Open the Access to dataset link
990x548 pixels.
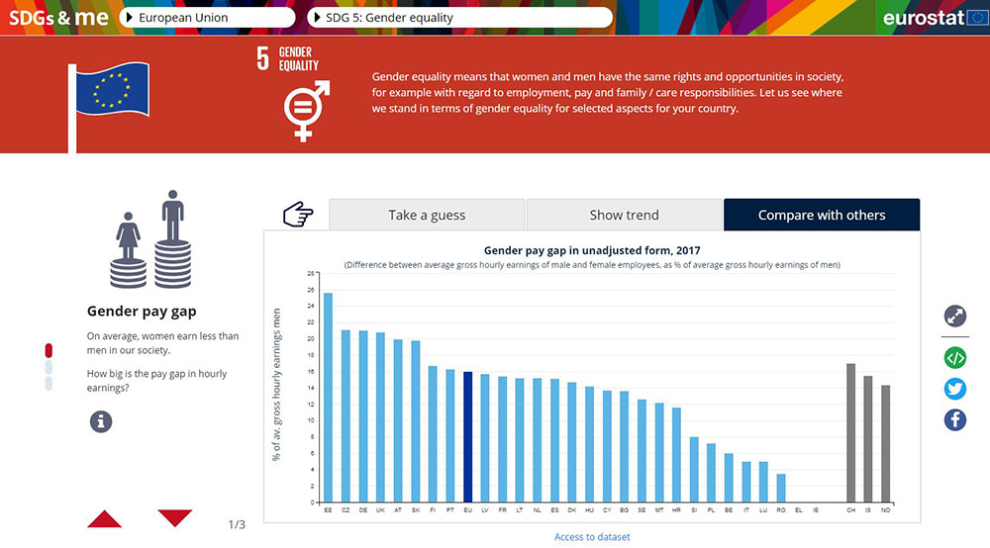(592, 537)
